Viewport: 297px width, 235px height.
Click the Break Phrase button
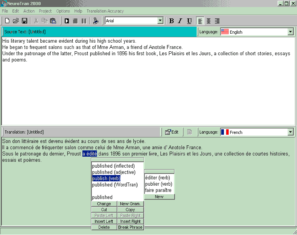pos(130,227)
